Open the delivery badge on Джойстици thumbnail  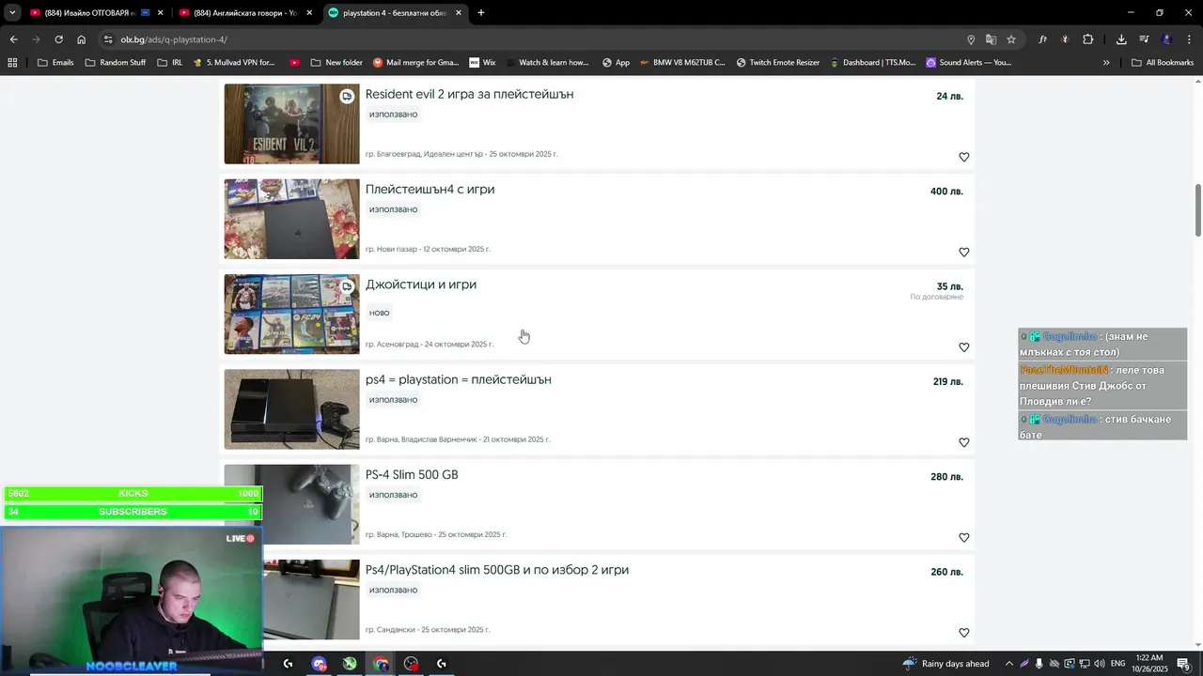(347, 286)
